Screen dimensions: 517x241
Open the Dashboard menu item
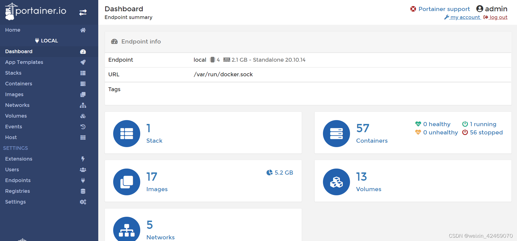(19, 51)
